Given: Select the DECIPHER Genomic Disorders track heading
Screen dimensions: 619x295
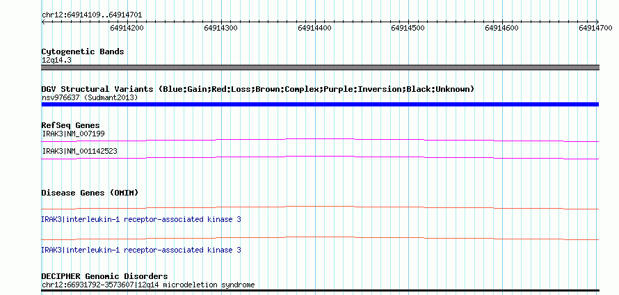Looking at the screenshot, I should 104,276.
